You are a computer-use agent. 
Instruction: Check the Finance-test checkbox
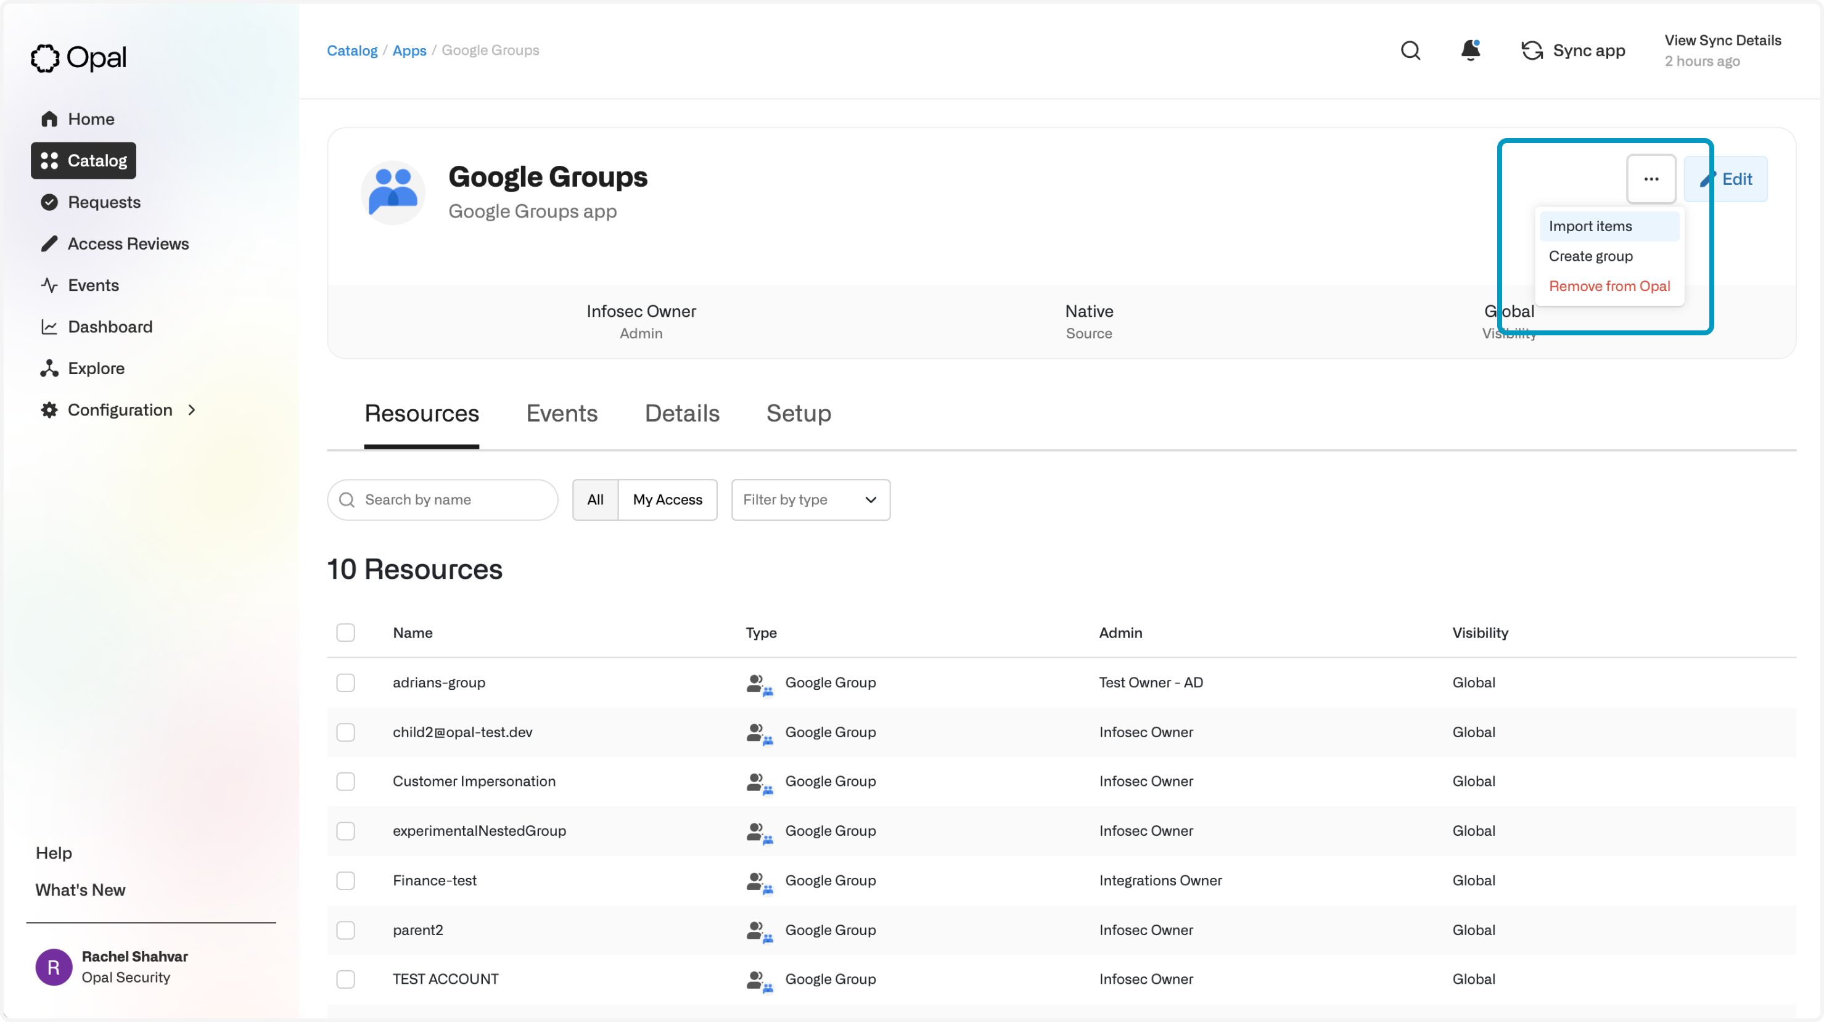(x=345, y=881)
